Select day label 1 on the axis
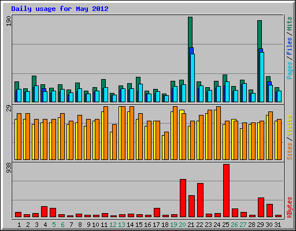296x231 pixels. 19,225
